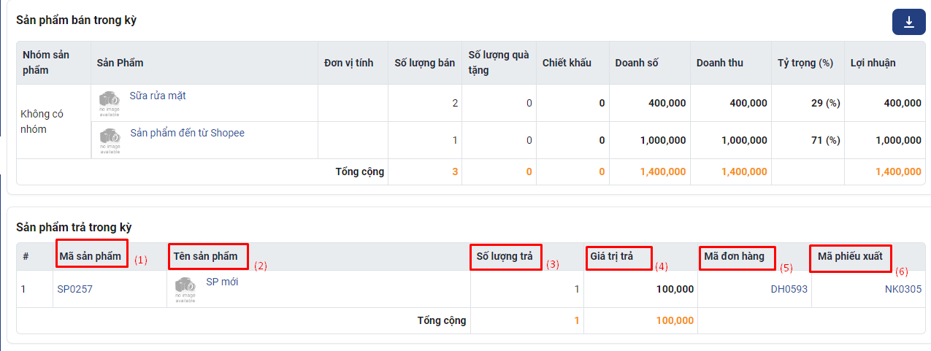Open the Sản phẩm đến từ Shopee link
This screenshot has width=931, height=351.
coord(187,133)
